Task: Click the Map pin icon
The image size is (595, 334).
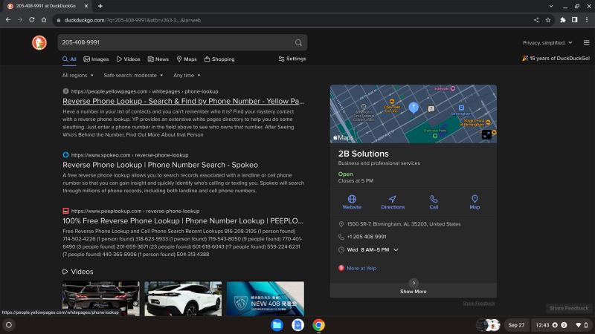Action: pos(475,199)
